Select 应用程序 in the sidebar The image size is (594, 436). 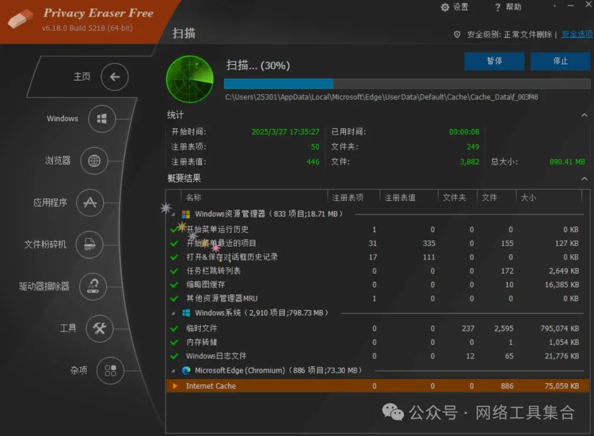click(50, 203)
